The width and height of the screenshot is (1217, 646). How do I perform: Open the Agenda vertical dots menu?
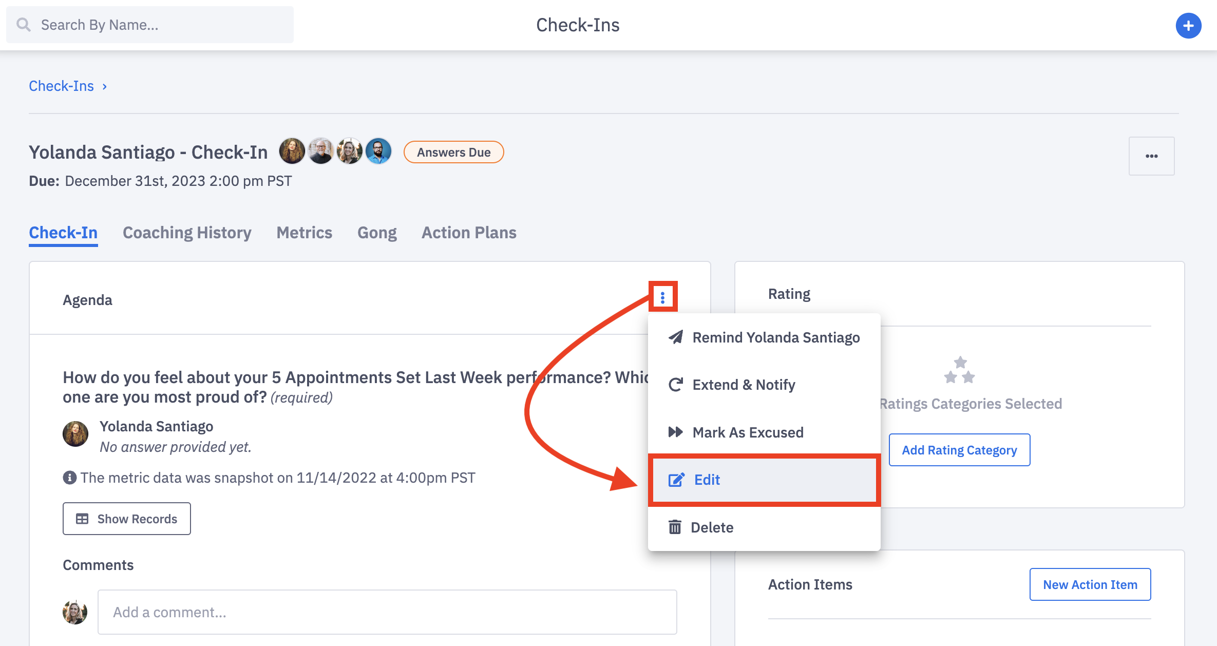pyautogui.click(x=662, y=297)
